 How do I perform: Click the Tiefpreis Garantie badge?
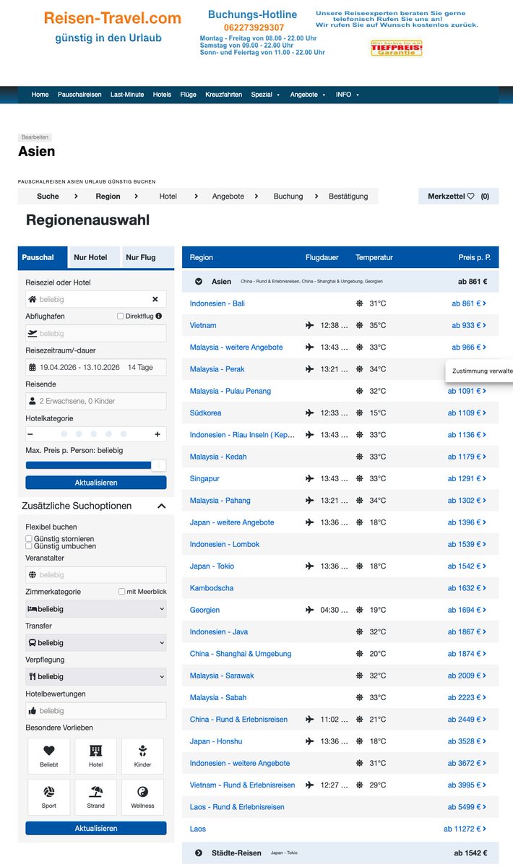[x=396, y=48]
